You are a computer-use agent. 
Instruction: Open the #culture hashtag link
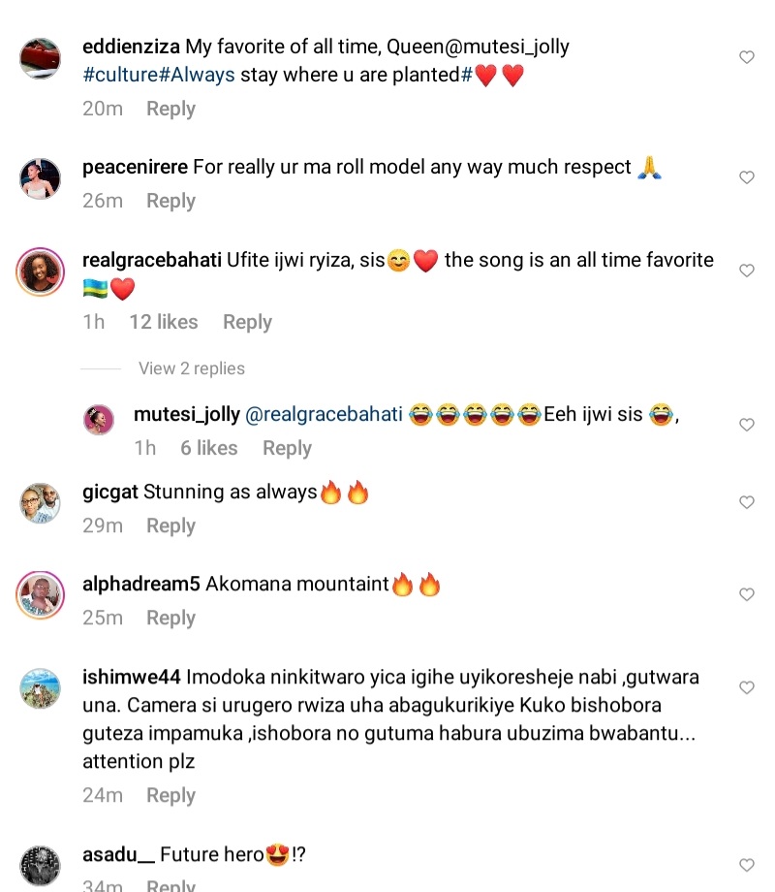121,75
